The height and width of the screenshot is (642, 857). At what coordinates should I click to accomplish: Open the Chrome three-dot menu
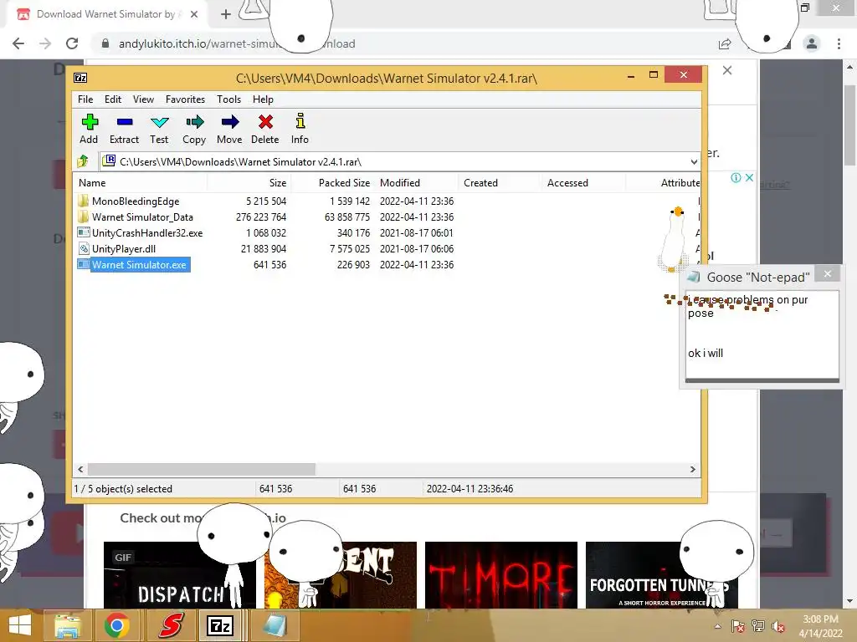coord(839,43)
